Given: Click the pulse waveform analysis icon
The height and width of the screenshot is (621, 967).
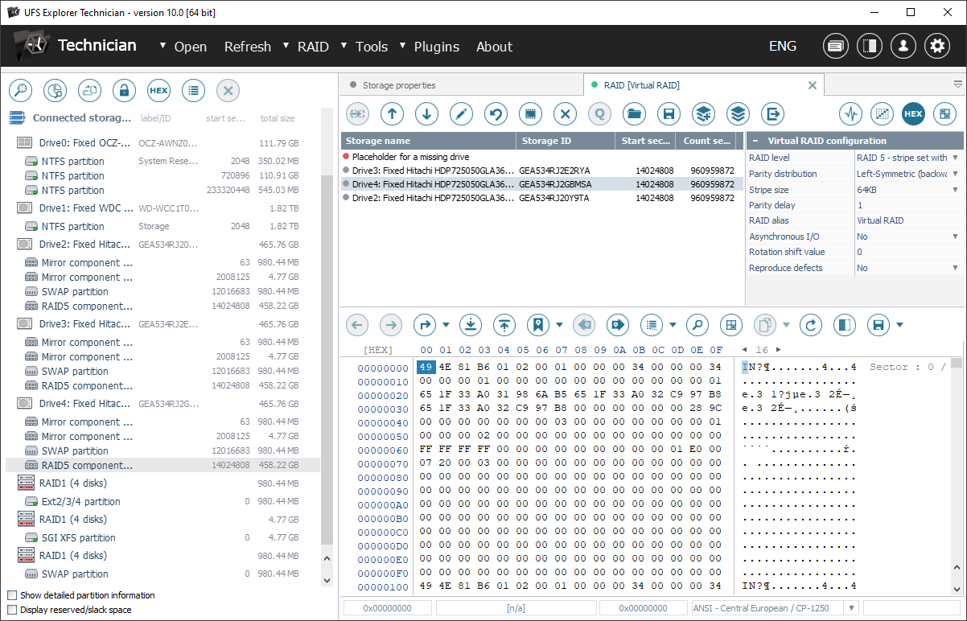Looking at the screenshot, I should click(850, 113).
